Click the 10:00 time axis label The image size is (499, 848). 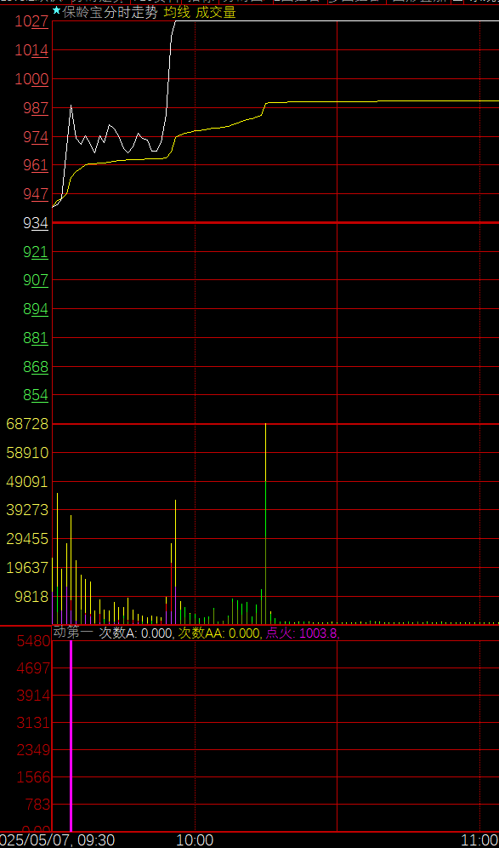[195, 840]
